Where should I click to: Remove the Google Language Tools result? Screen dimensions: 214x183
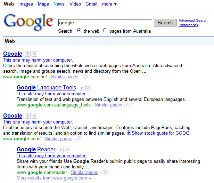(88, 88)
